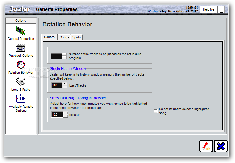Click the Options header button
The height and width of the screenshot is (163, 235).
pyautogui.click(x=21, y=20)
